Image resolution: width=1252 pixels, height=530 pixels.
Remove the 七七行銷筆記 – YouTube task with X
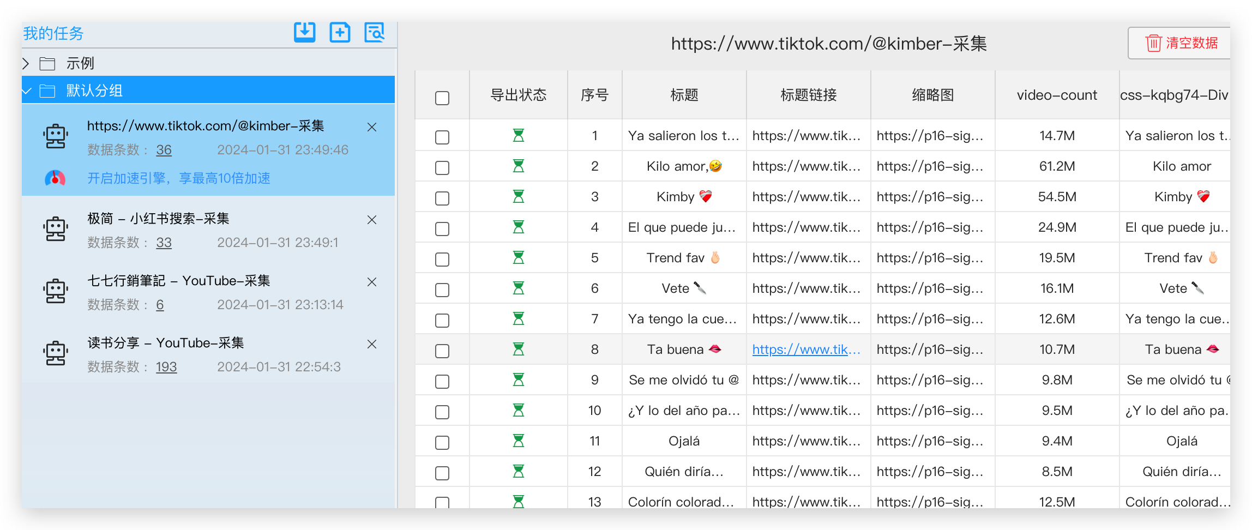pyautogui.click(x=372, y=282)
